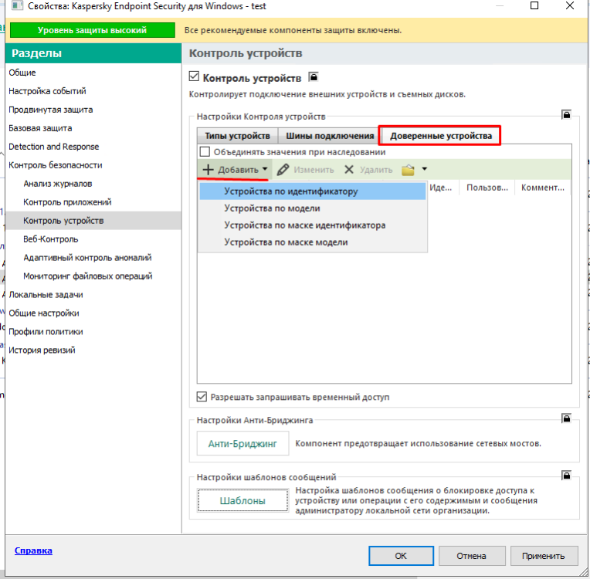
Task: Open the Общие section
Action: point(22,73)
